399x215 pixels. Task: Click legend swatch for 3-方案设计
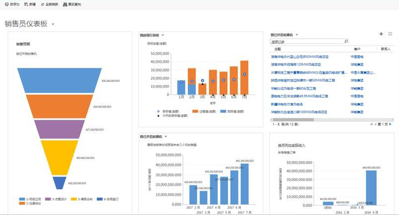[48, 199]
